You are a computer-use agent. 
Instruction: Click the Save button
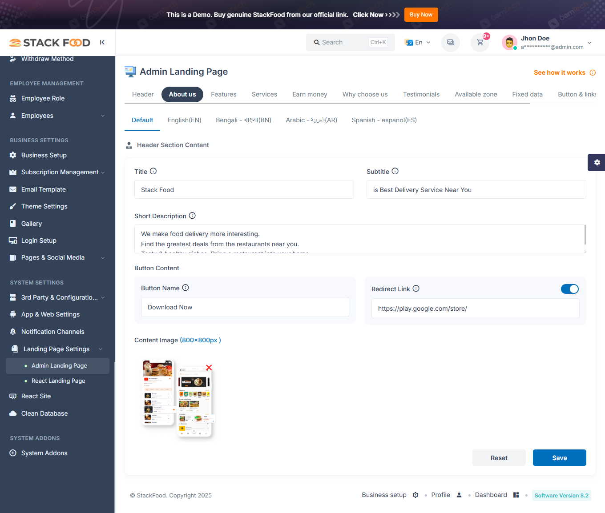559,457
